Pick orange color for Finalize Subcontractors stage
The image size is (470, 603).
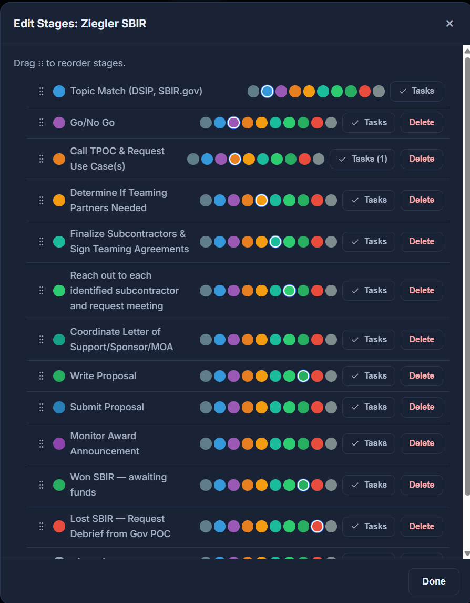click(x=248, y=242)
